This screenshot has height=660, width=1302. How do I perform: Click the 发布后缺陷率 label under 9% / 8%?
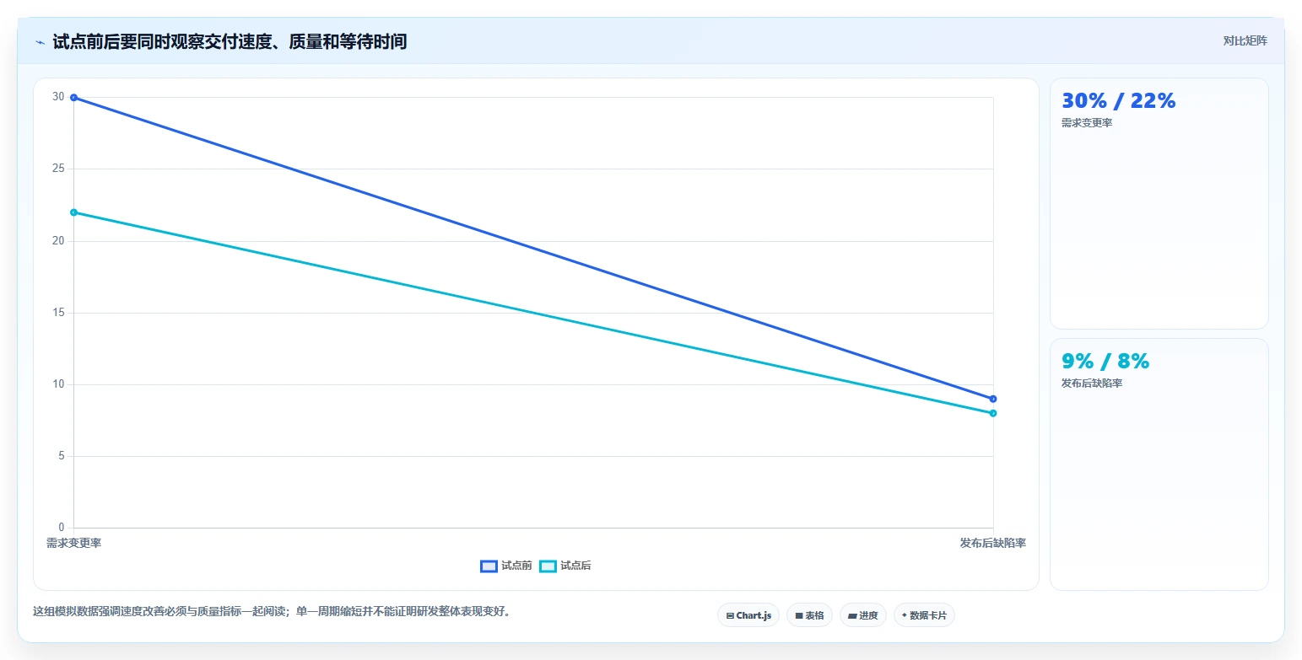1092,384
